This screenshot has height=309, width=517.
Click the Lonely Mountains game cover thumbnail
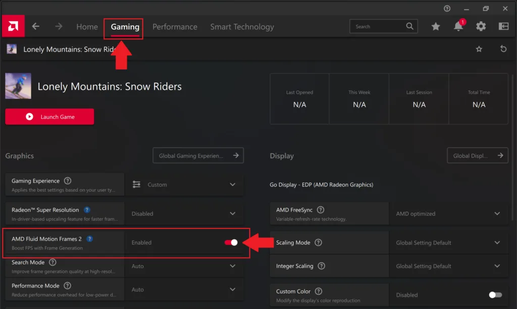(x=18, y=86)
